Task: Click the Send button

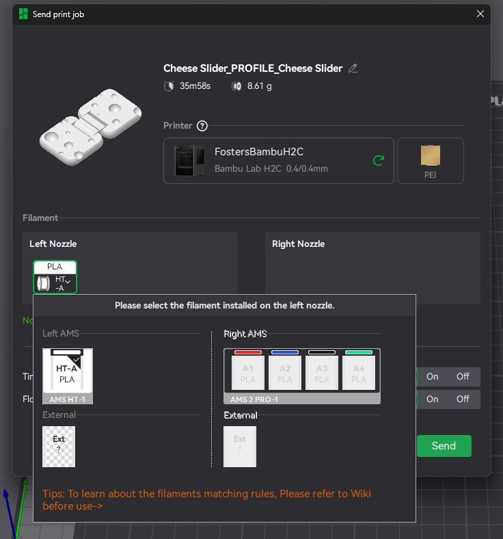Action: [444, 446]
